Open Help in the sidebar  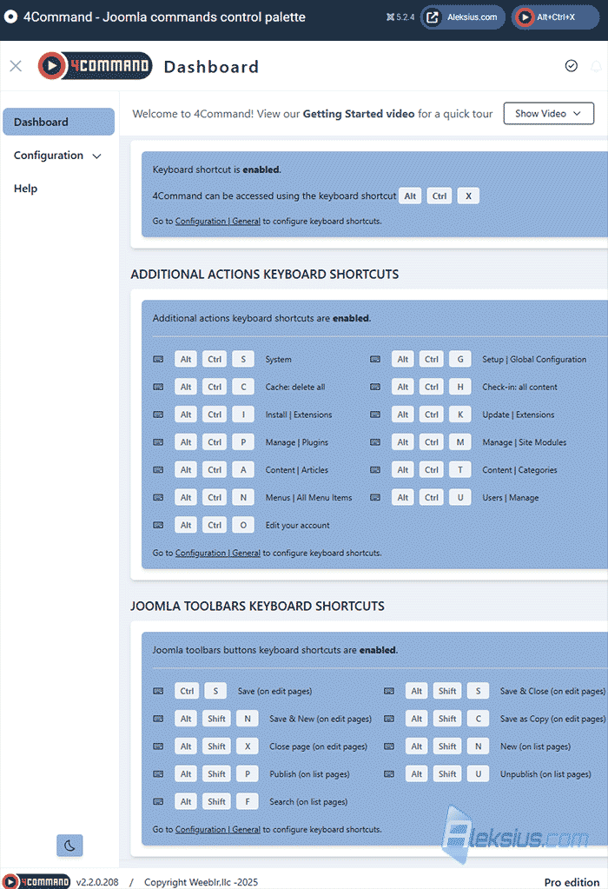pyautogui.click(x=25, y=189)
